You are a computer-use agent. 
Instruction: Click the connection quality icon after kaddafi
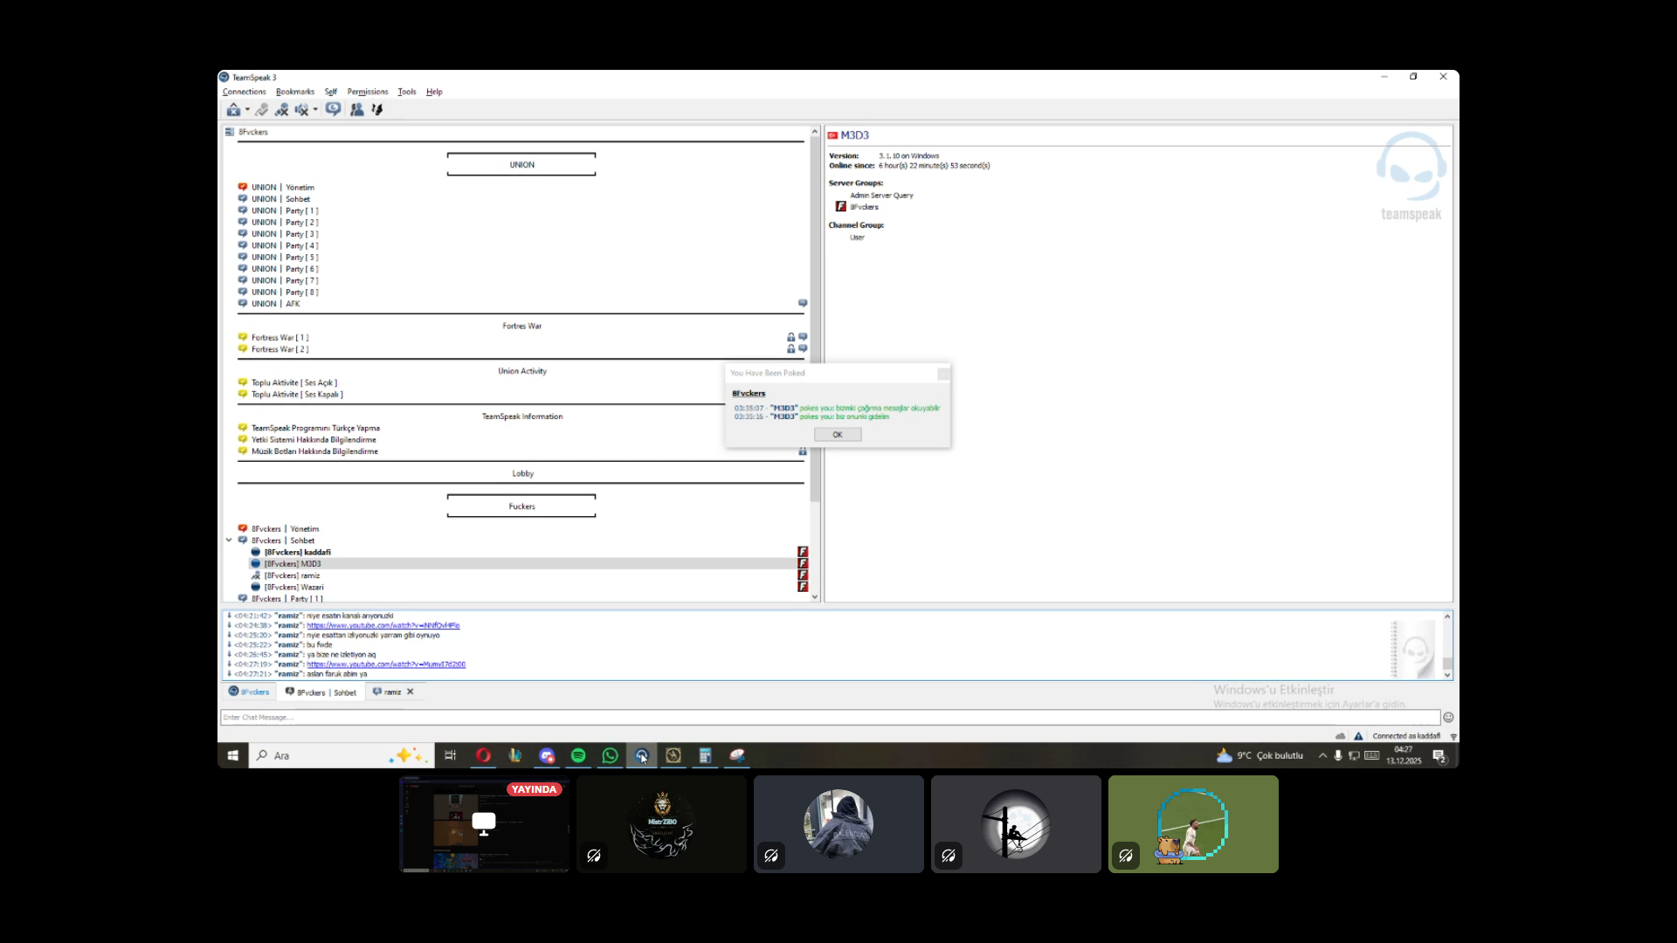coord(1453,737)
